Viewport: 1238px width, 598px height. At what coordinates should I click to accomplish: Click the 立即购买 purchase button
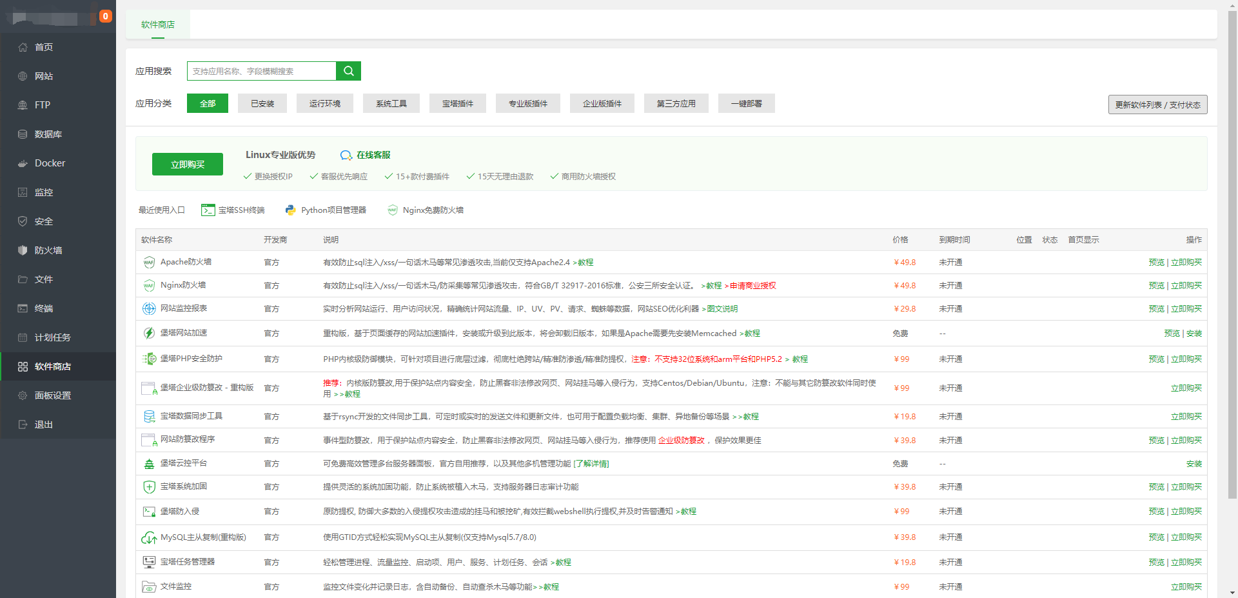[187, 164]
